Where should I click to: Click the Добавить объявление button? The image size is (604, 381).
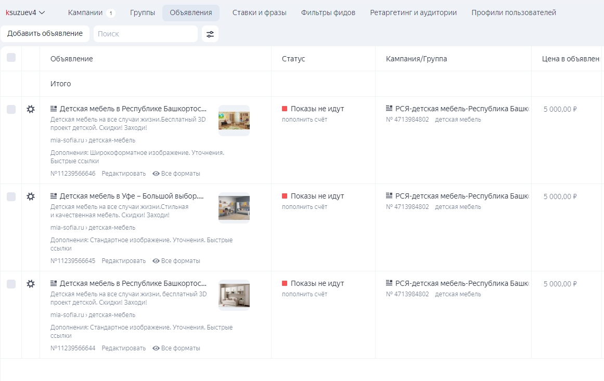[x=45, y=33]
